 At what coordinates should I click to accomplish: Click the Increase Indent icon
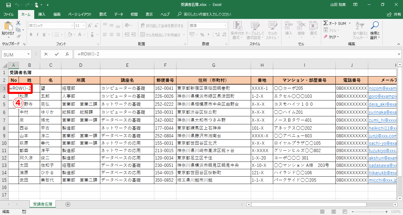[134, 35]
